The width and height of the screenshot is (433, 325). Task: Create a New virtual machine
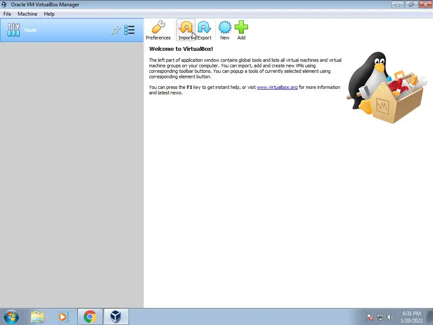[x=225, y=30]
